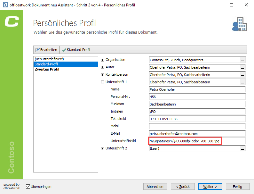Expand the Organisation section

[102, 60]
